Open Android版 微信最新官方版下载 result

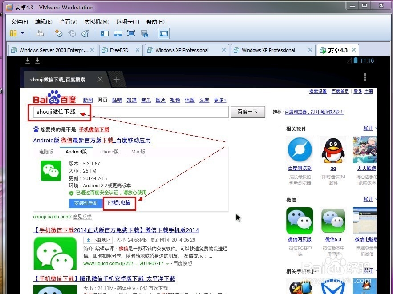[x=92, y=140]
